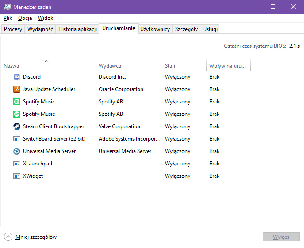The width and height of the screenshot is (304, 248).
Task: Click the Discord Inc. publisher cell
Action: click(x=112, y=77)
